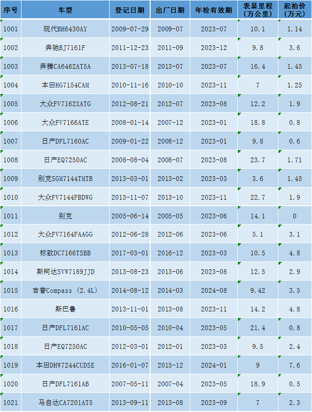Select starting price 7.6
312x412 pixels.
point(295,365)
